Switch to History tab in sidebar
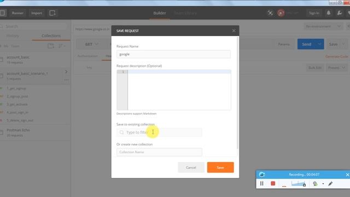 pos(13,36)
